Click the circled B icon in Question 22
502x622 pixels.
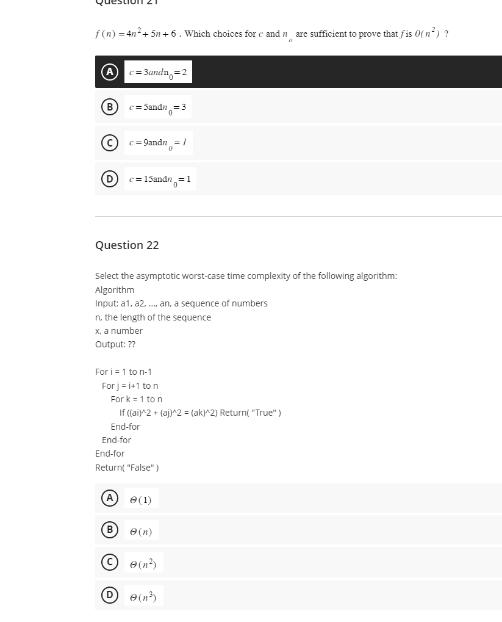tap(109, 529)
